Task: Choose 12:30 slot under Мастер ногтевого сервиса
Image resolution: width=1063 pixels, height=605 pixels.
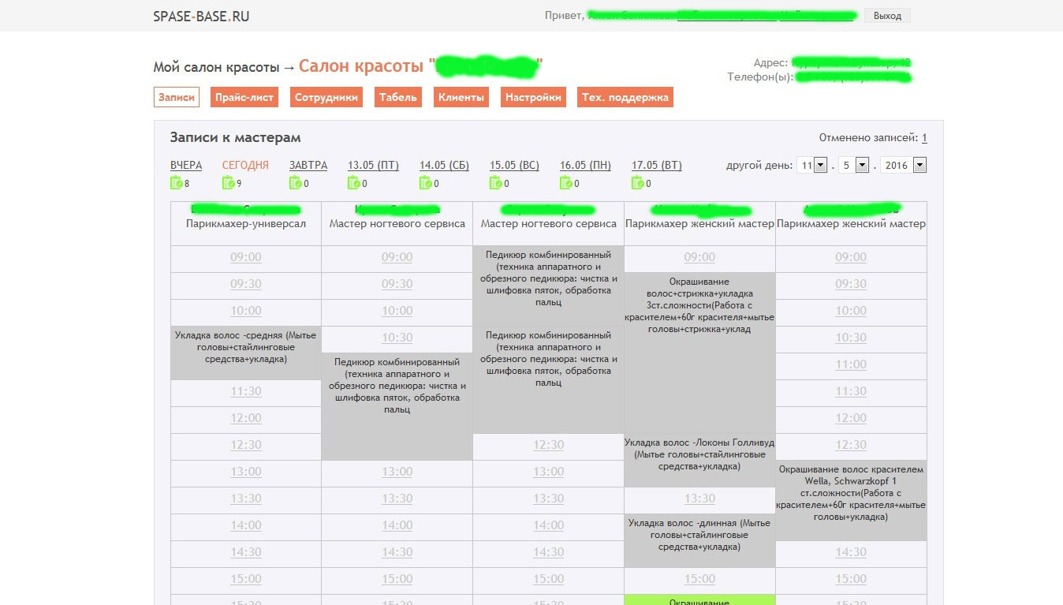Action: tap(549, 445)
